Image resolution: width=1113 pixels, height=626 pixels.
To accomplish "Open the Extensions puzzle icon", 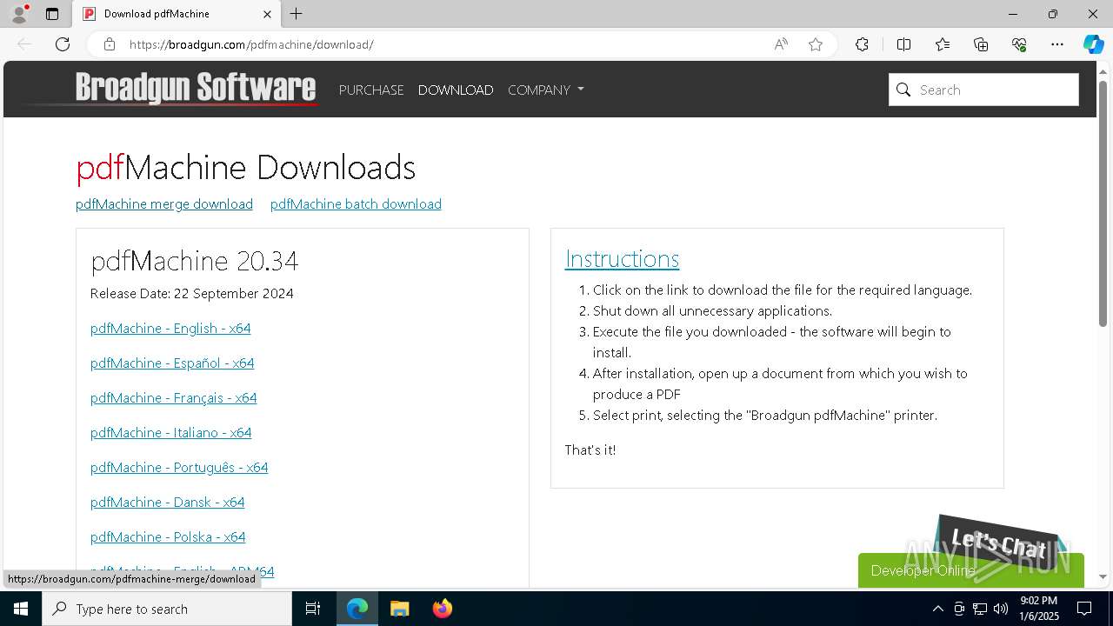I will [862, 44].
